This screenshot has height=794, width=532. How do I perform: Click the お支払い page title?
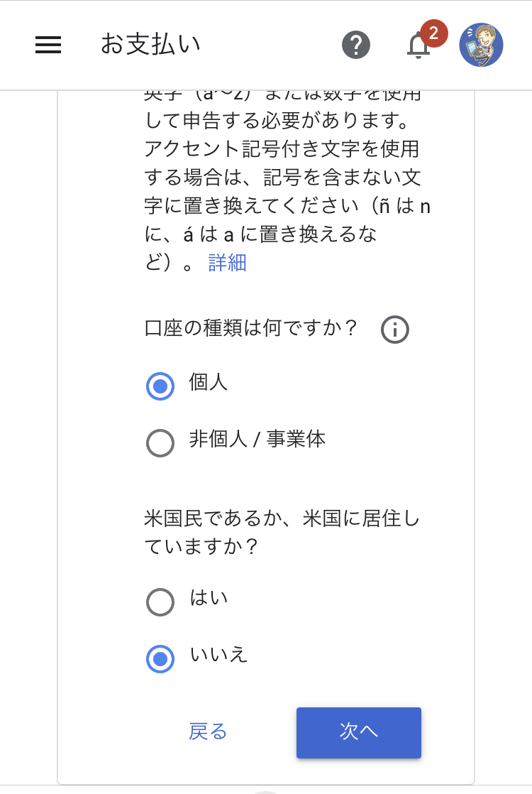coord(150,44)
